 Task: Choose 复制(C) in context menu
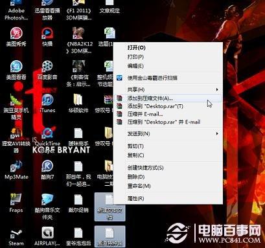pos(168,155)
